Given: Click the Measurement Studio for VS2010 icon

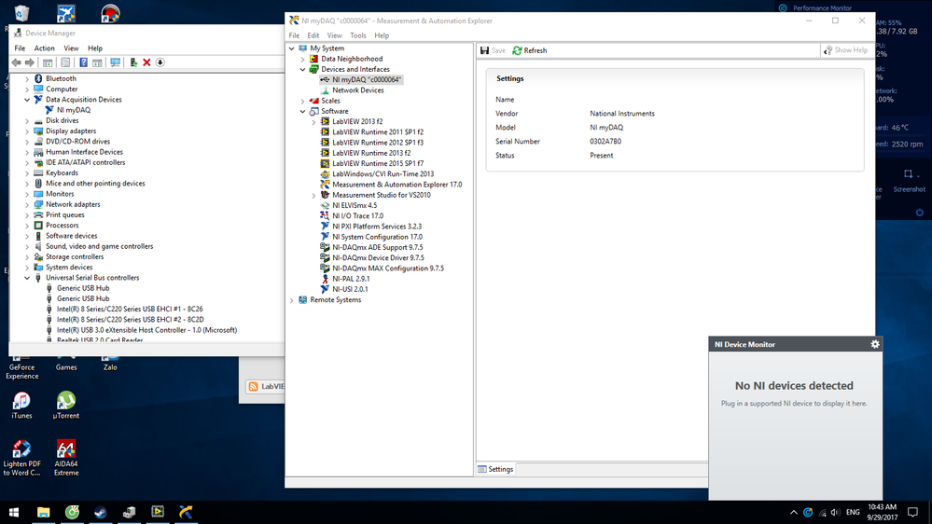Looking at the screenshot, I should coord(326,195).
